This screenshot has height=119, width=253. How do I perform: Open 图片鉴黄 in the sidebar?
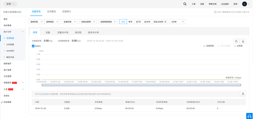coord(13,70)
